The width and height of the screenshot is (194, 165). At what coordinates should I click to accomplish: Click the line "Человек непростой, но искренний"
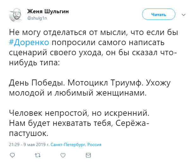79,113
